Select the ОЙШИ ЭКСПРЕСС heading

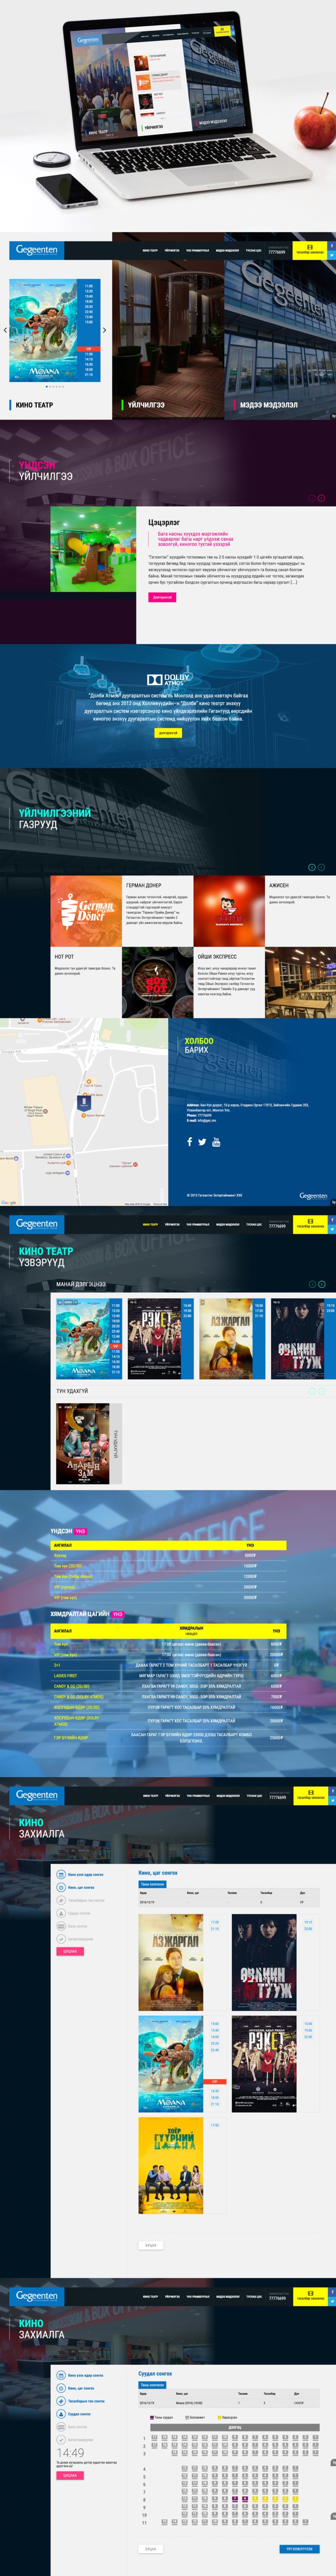pyautogui.click(x=217, y=956)
